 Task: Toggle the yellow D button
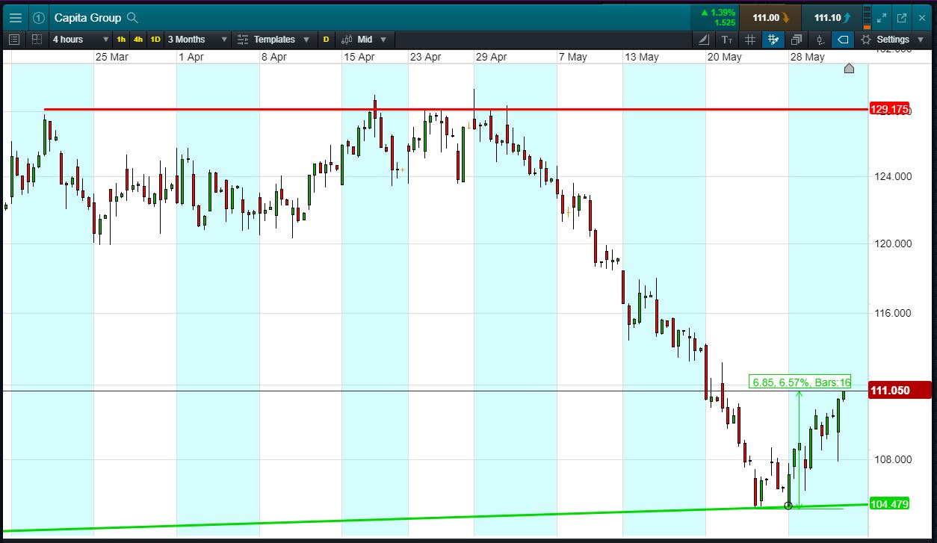click(326, 39)
